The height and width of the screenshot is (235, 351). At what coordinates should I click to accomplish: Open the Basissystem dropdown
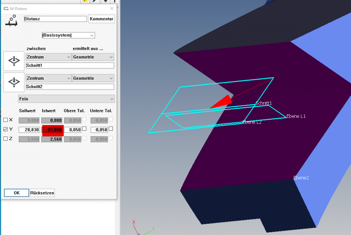pos(68,35)
